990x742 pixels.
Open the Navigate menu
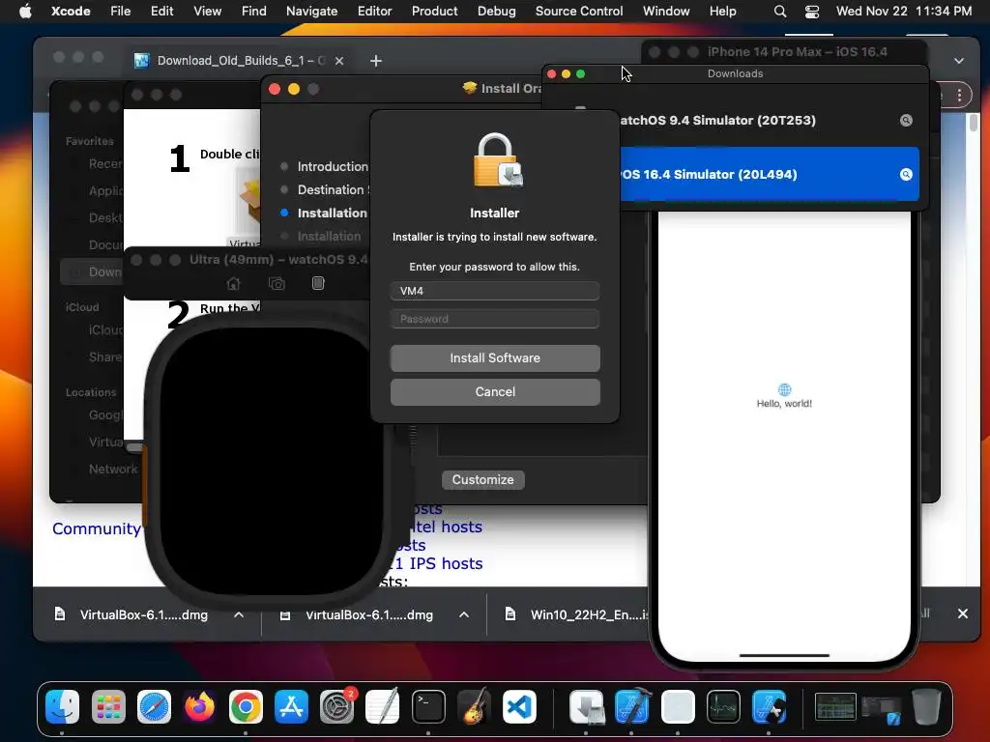coord(312,11)
